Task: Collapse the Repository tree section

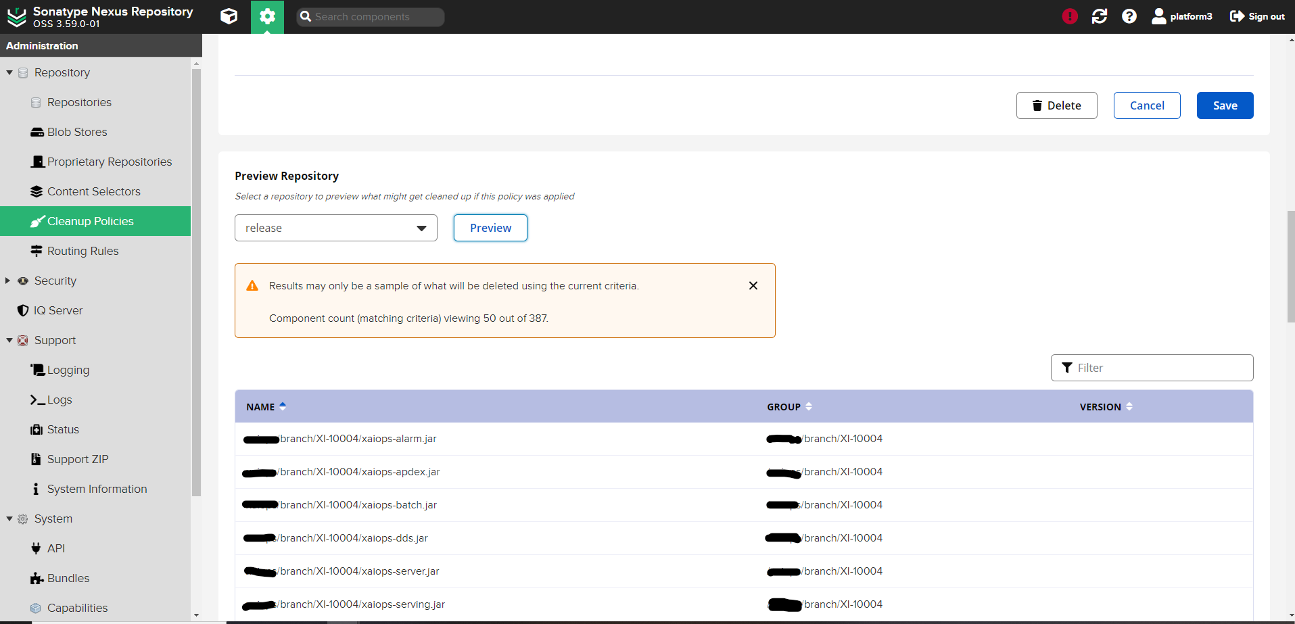Action: tap(9, 72)
